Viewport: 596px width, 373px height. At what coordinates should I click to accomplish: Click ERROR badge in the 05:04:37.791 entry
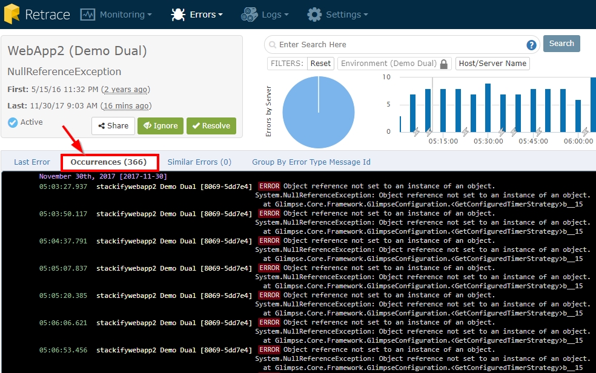[270, 241]
